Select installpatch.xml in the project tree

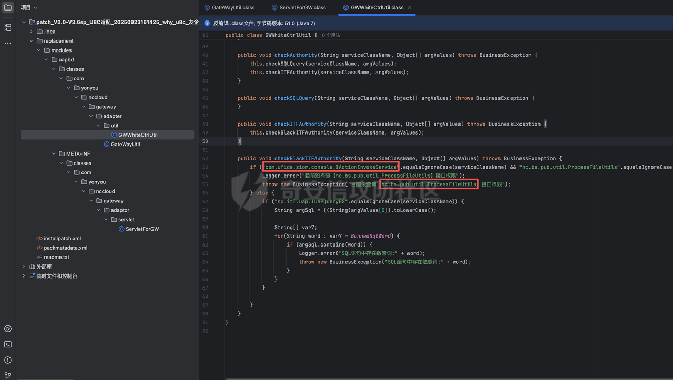point(62,238)
